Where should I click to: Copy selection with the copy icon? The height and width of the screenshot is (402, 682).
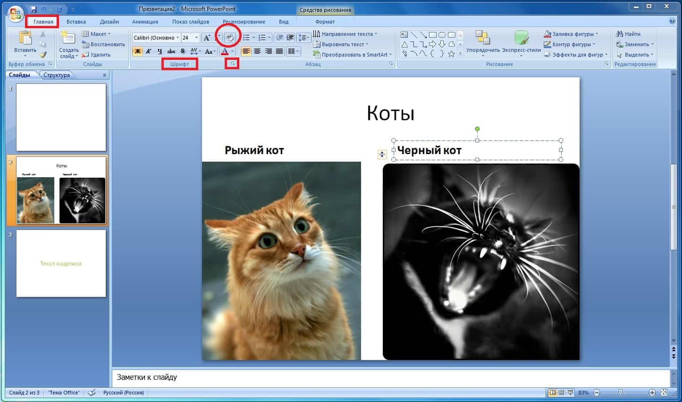42,44
